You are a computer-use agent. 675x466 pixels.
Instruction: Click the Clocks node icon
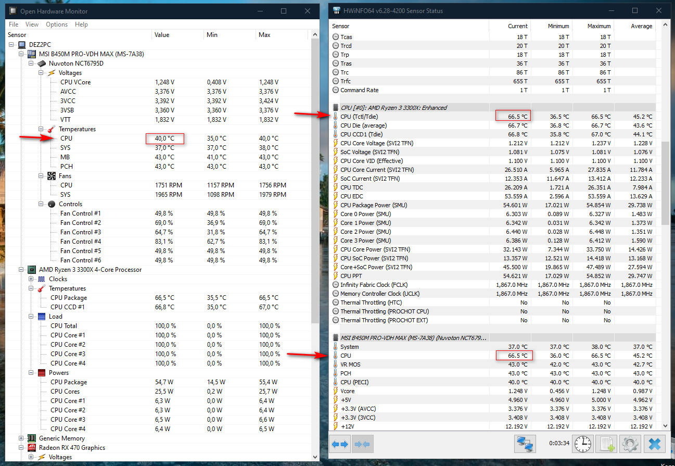[42, 279]
